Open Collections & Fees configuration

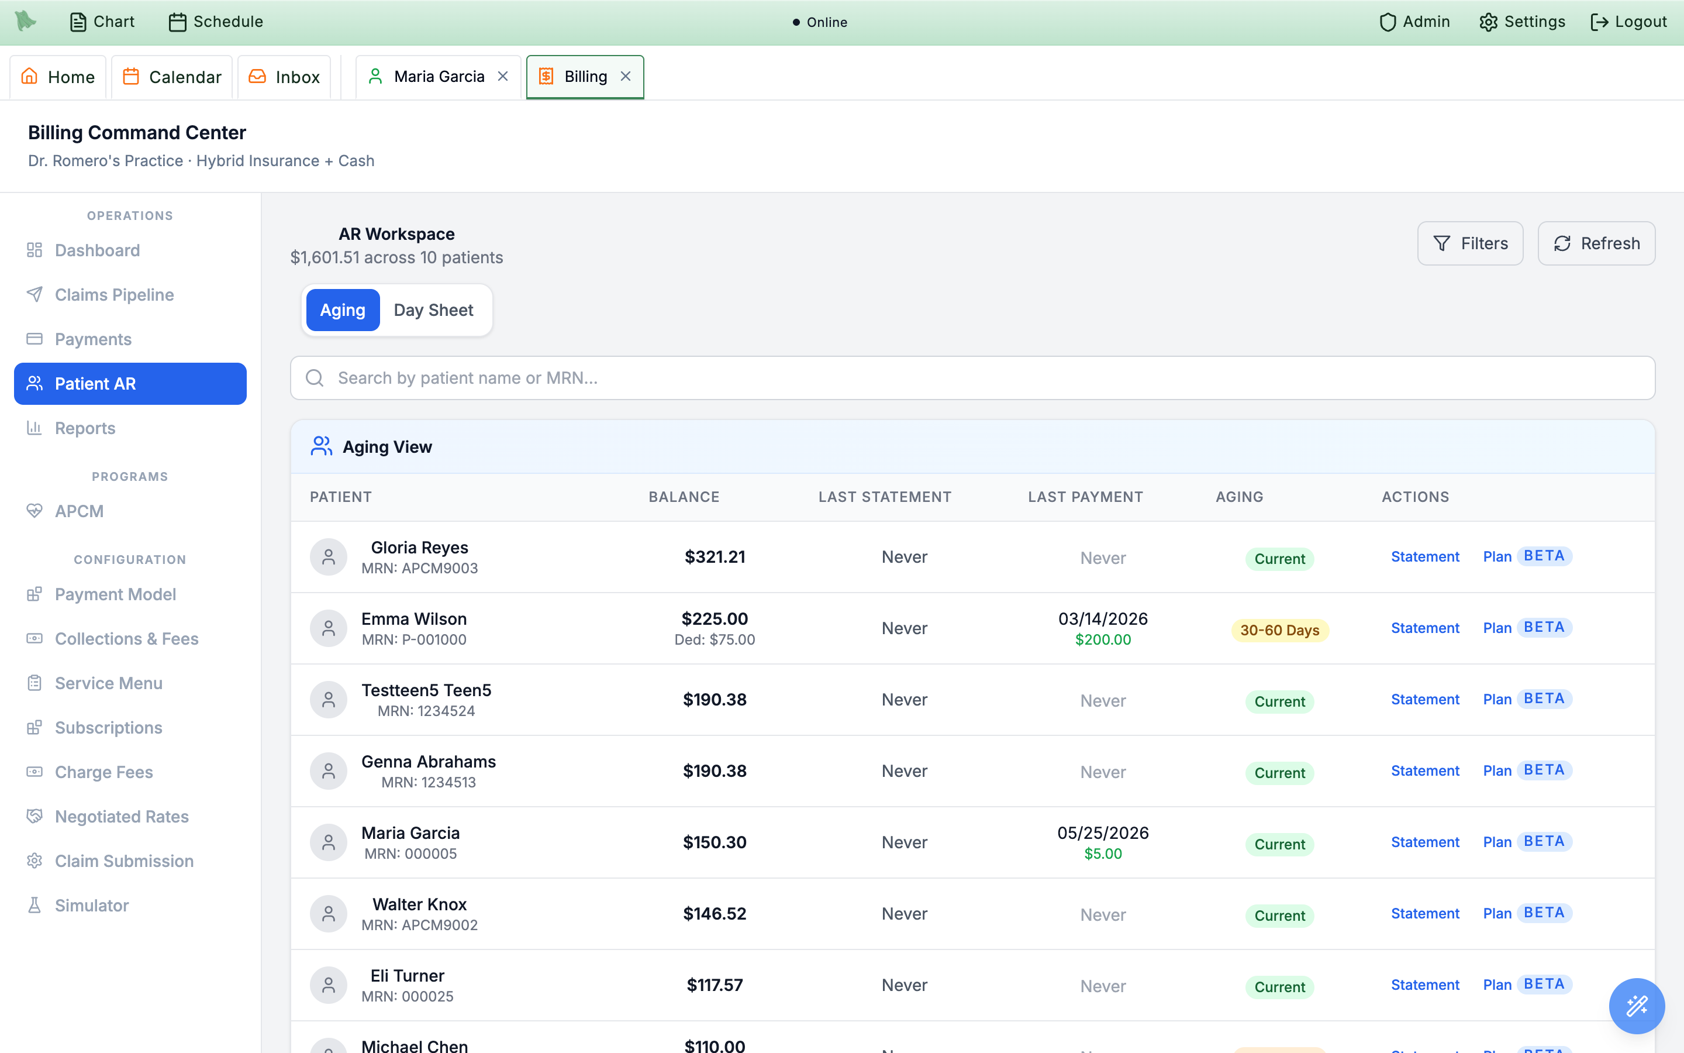pos(130,639)
